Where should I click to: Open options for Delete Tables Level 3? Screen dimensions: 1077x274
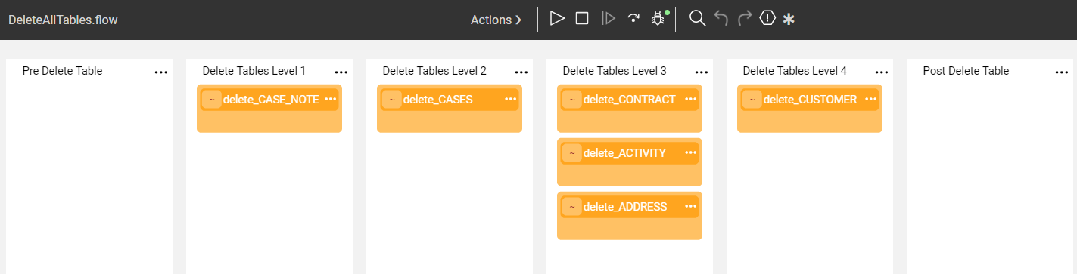coord(701,72)
